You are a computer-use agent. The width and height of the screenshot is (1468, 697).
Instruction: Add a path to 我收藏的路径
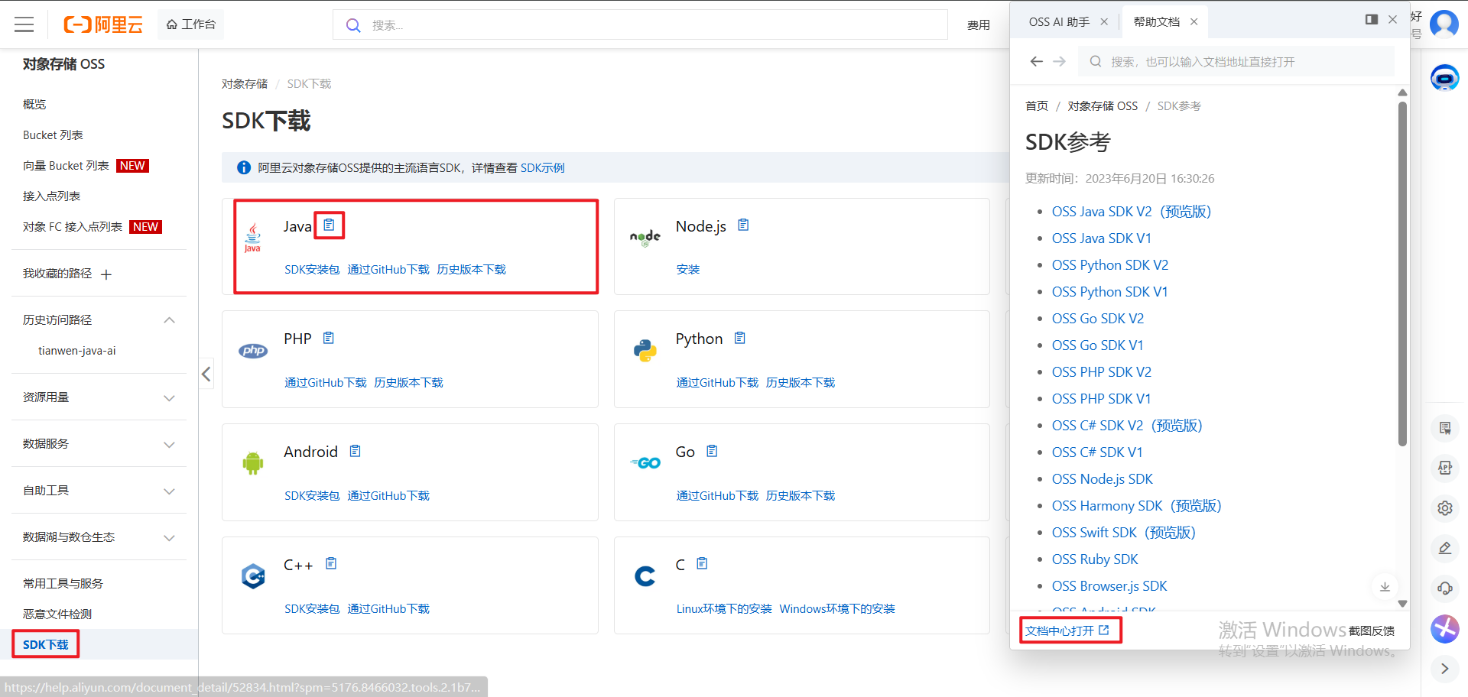pos(106,274)
